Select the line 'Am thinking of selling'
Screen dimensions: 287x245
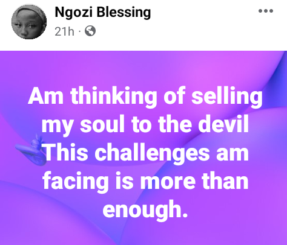(145, 96)
